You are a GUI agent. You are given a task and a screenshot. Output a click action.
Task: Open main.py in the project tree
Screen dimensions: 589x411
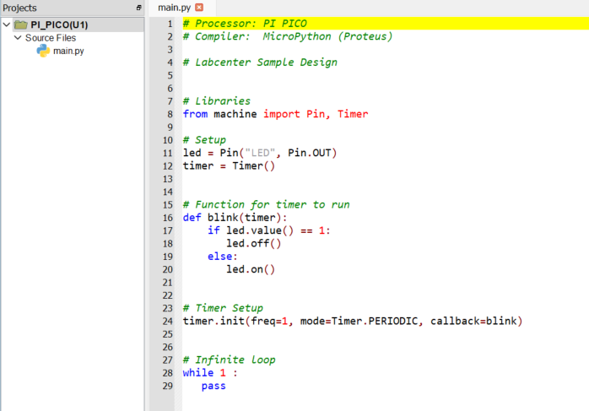(x=68, y=51)
